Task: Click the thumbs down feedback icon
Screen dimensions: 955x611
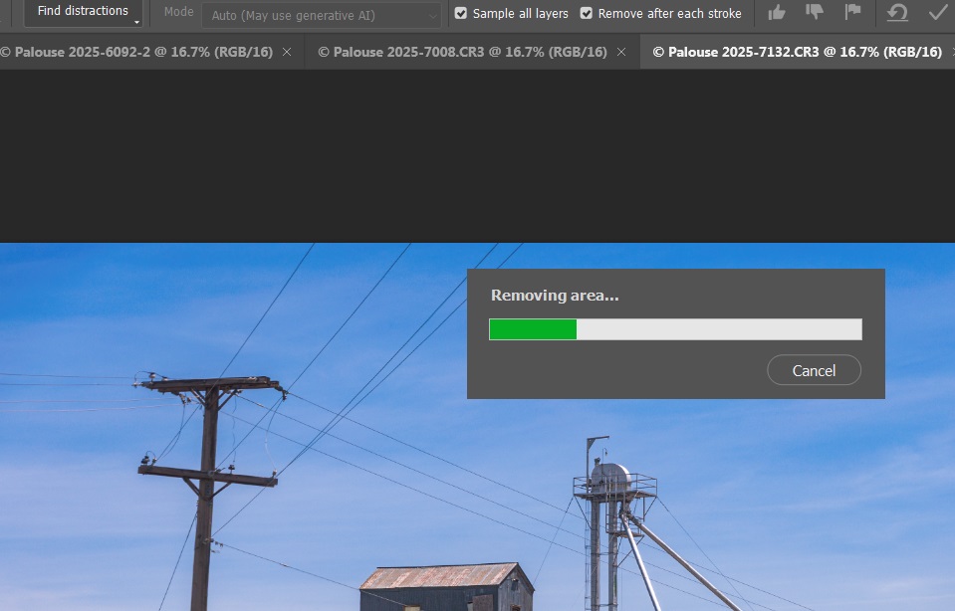Action: [x=815, y=12]
